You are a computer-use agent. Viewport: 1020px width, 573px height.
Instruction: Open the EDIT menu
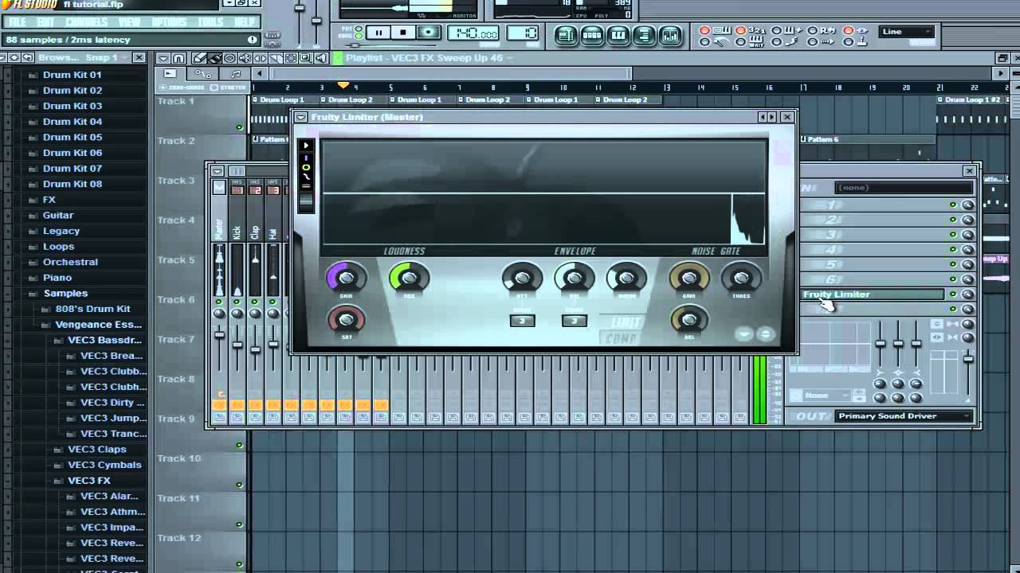click(46, 22)
